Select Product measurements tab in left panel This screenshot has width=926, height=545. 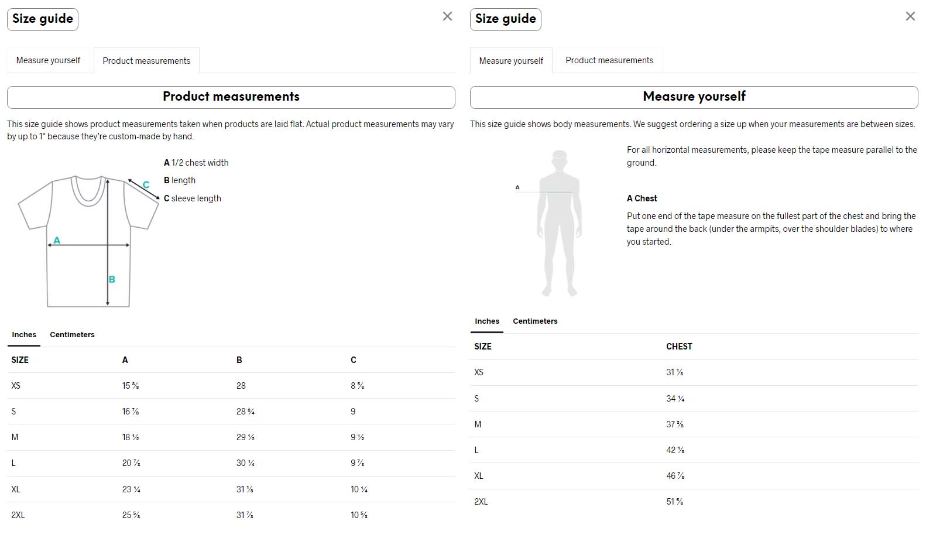tap(146, 61)
